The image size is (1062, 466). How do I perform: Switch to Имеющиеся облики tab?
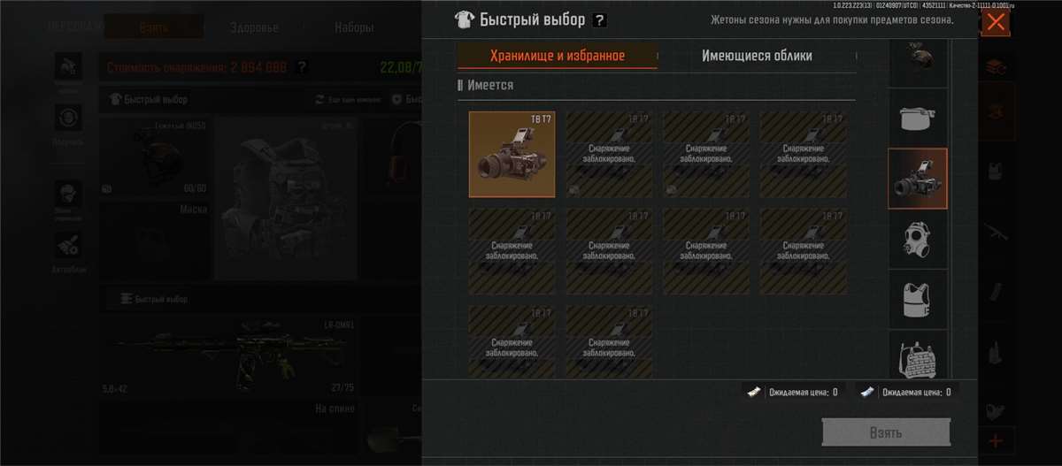click(x=757, y=56)
